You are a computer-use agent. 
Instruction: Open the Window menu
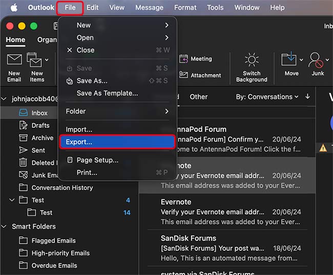tap(247, 8)
